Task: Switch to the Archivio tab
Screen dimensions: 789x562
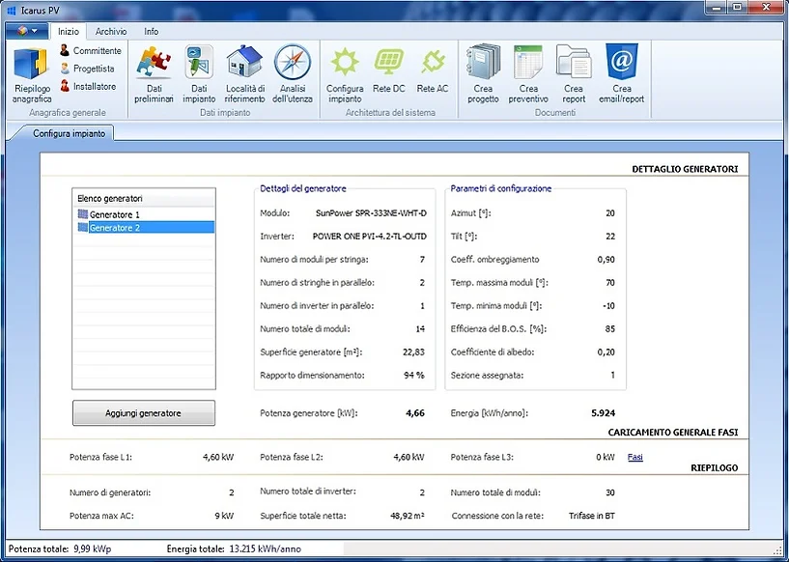Action: (110, 31)
